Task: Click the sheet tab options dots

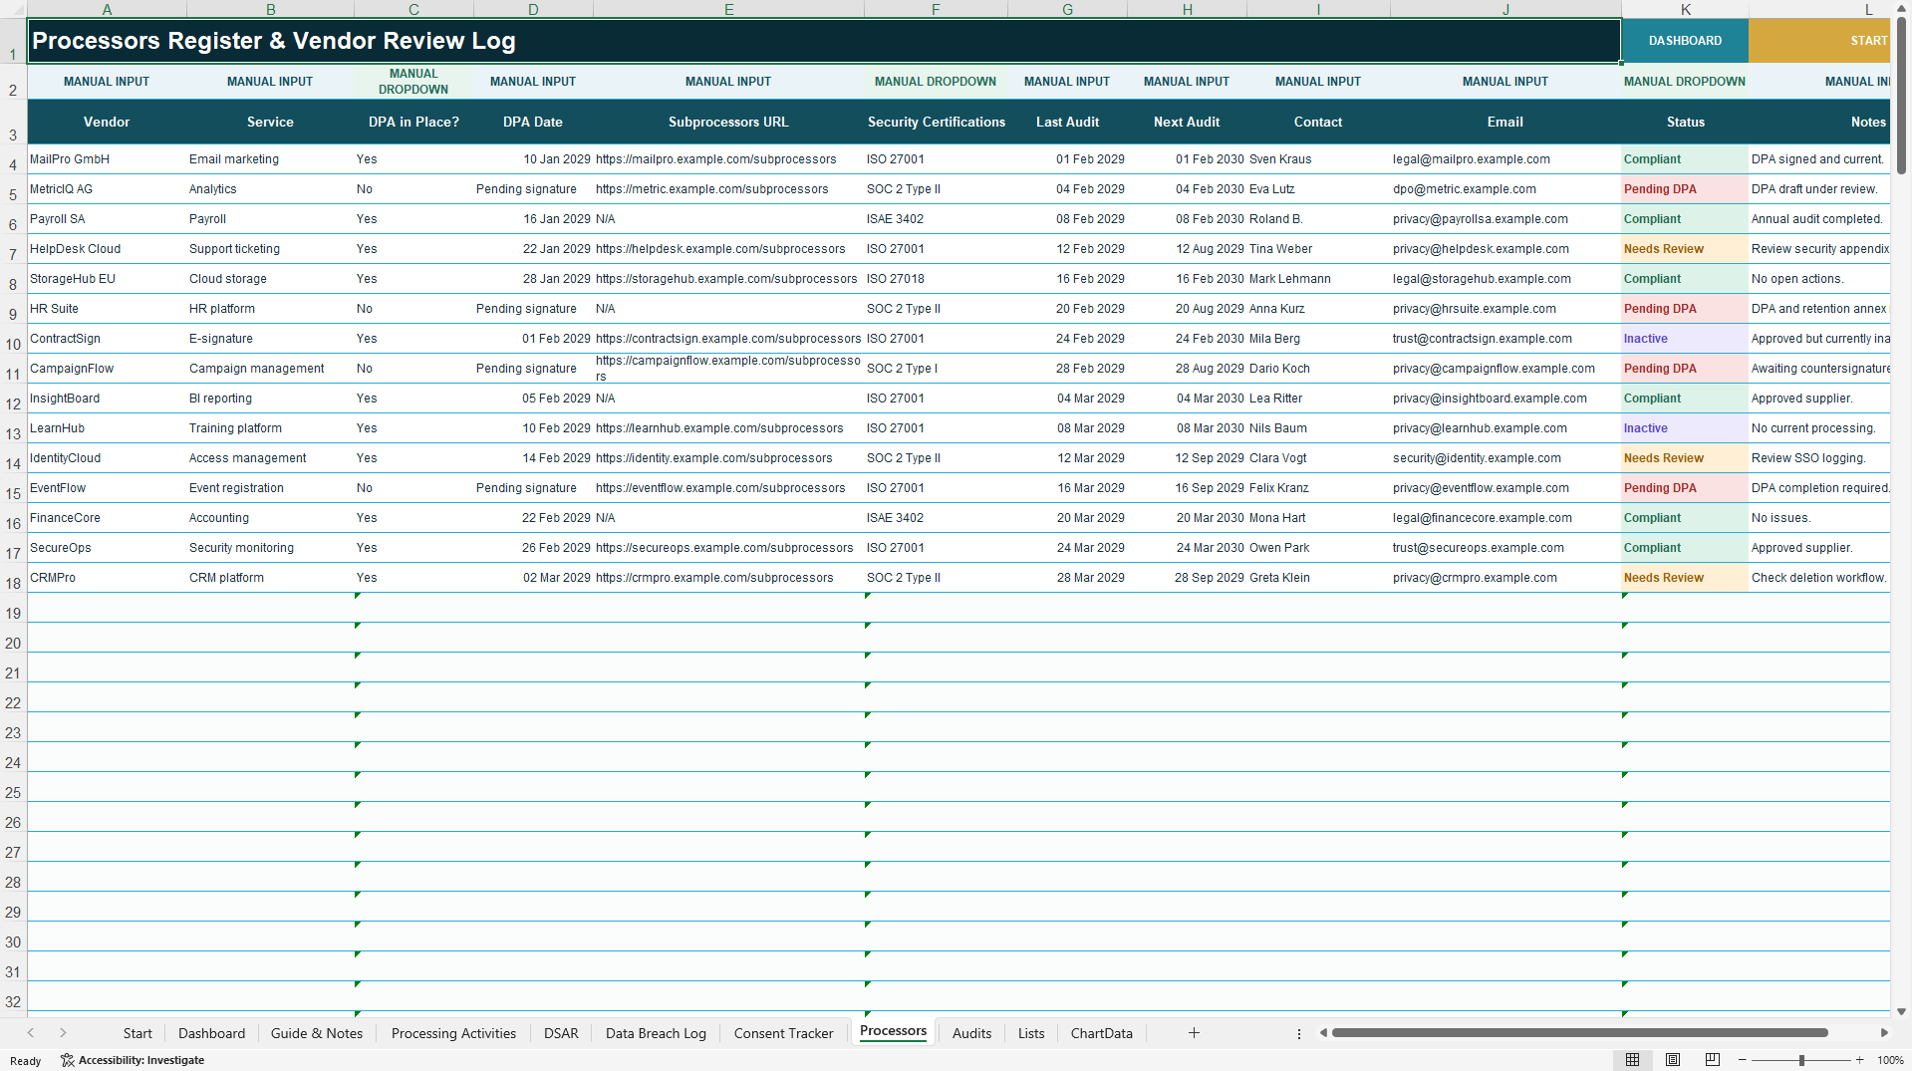Action: [x=1299, y=1034]
